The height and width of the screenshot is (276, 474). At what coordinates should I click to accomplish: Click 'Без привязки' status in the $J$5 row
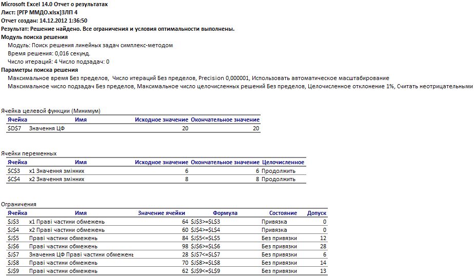(279, 238)
